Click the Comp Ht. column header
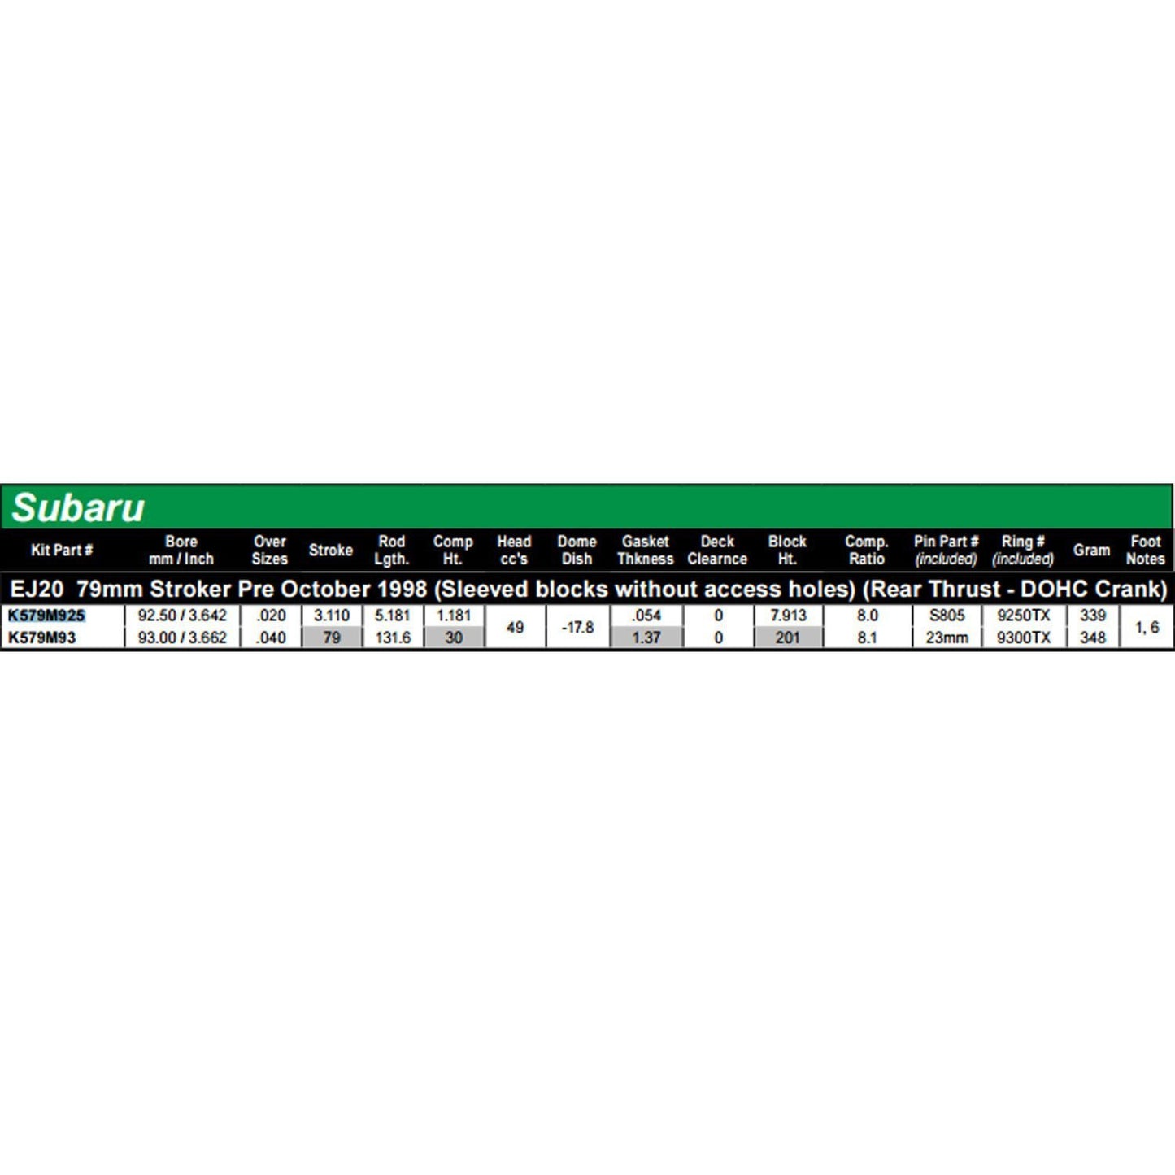 point(453,551)
